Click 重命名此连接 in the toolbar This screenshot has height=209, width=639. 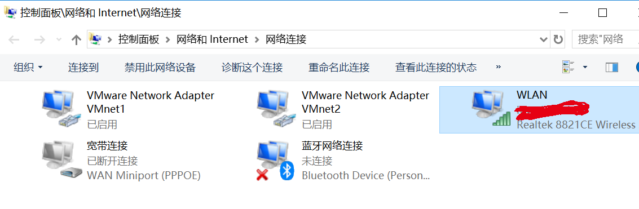click(339, 67)
